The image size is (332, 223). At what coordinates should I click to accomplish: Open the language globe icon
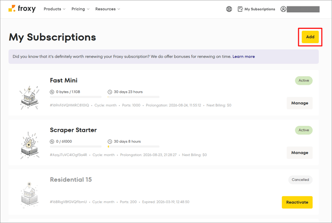tap(229, 9)
